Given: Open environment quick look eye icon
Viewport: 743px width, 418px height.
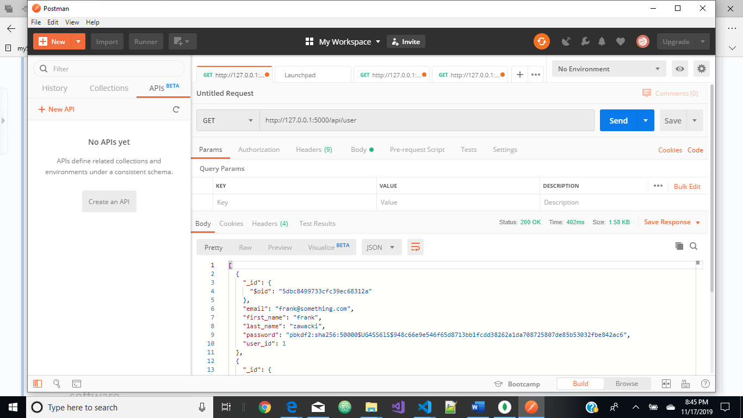Looking at the screenshot, I should click(x=679, y=69).
